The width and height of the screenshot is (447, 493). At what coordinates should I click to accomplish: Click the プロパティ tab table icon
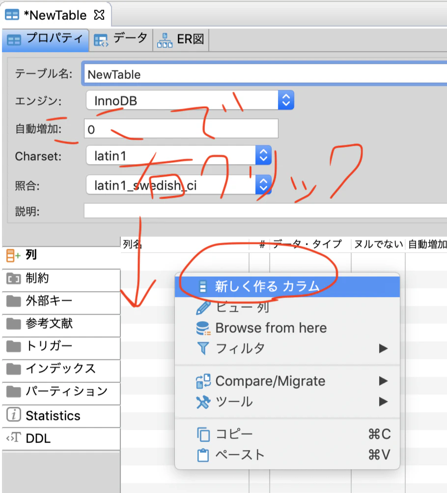(x=14, y=40)
